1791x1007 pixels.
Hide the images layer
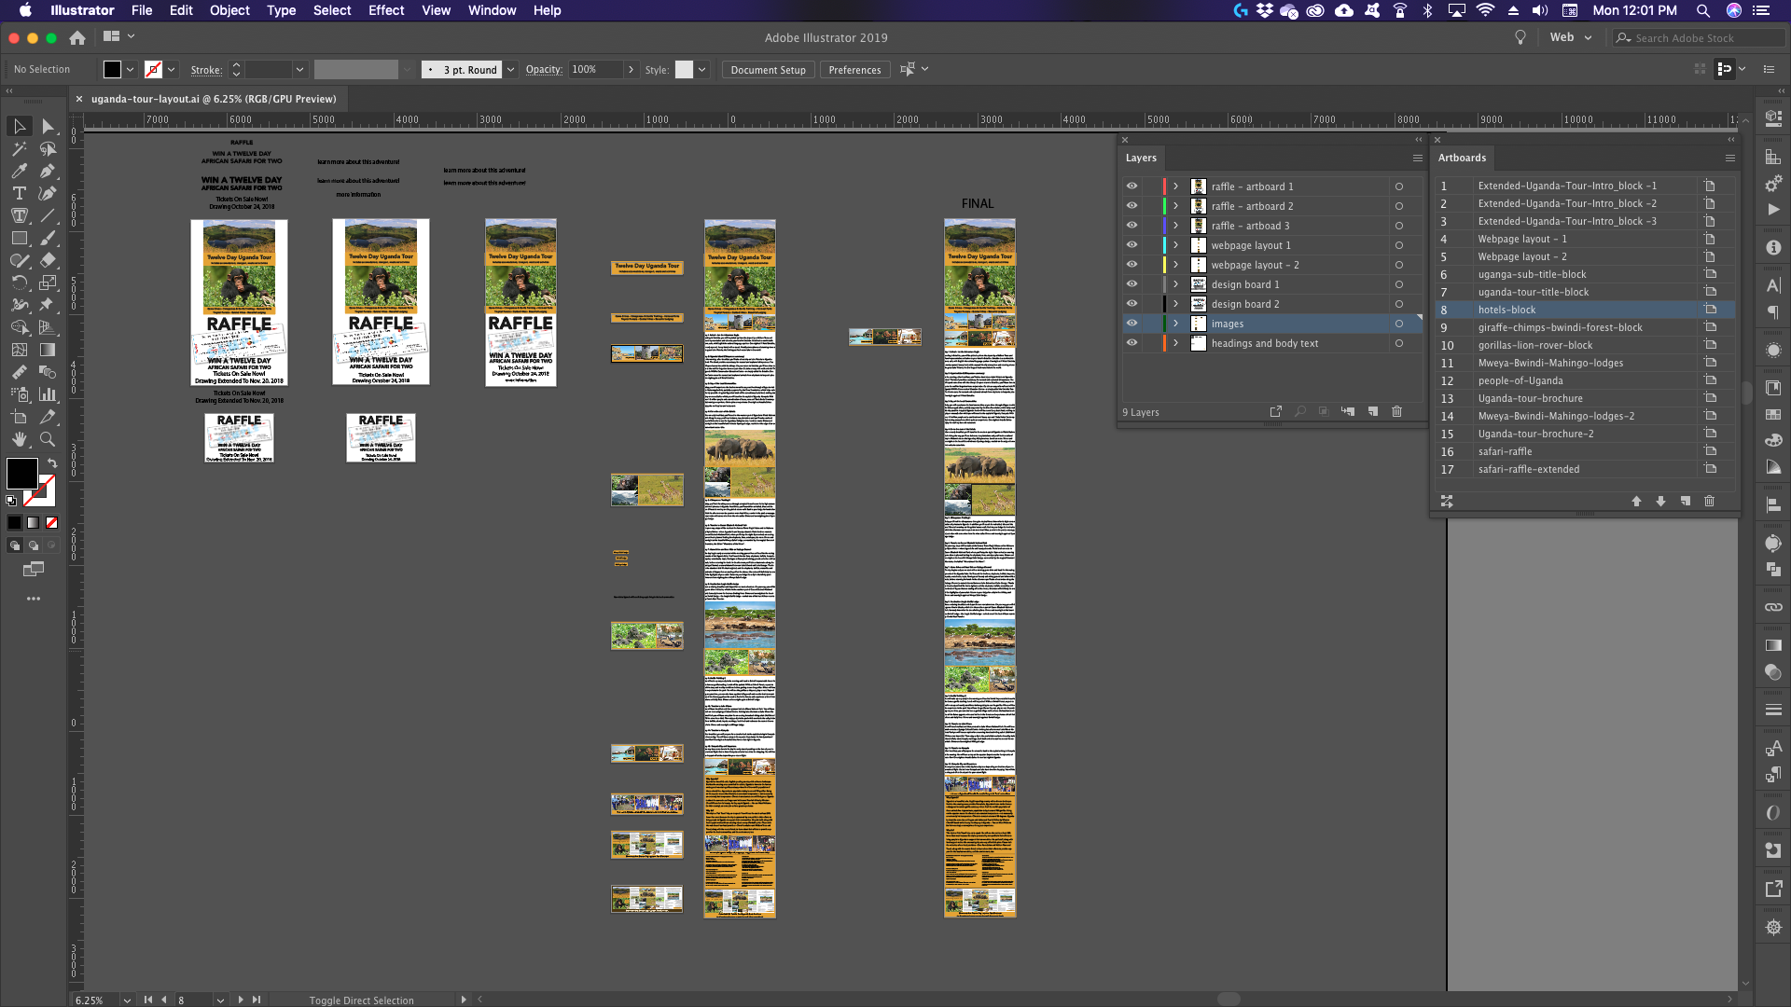pyautogui.click(x=1132, y=324)
